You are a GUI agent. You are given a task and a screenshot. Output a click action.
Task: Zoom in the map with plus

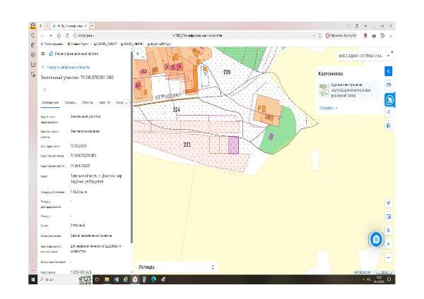[x=388, y=244]
